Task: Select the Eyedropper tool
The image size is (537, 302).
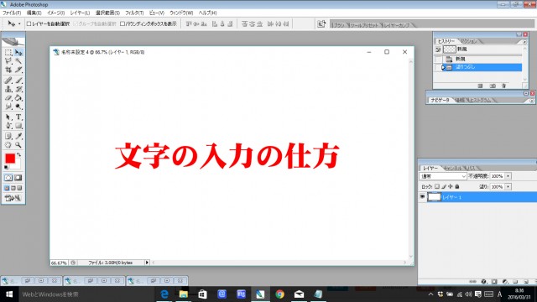Action: (18, 136)
